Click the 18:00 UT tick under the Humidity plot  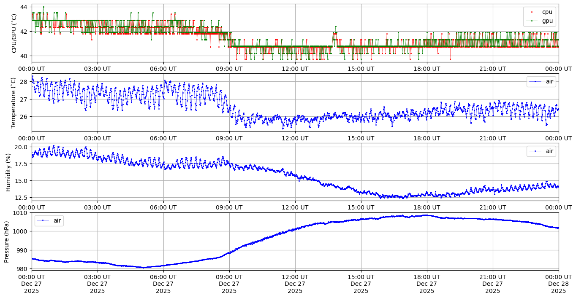427,207
